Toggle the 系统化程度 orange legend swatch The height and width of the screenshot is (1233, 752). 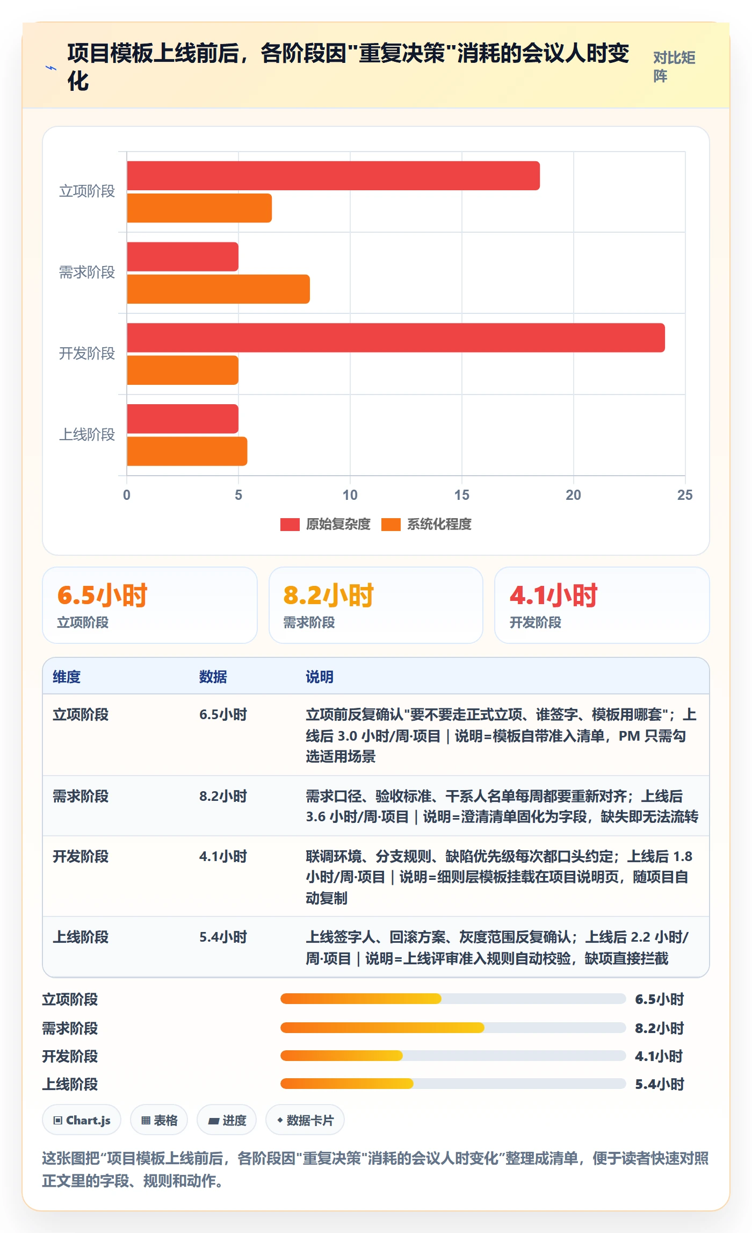point(391,524)
